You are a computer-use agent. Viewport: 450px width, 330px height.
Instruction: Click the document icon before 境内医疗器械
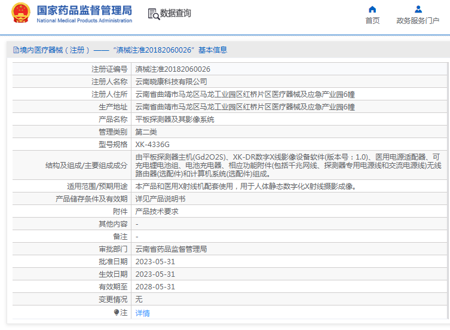(x=16, y=50)
